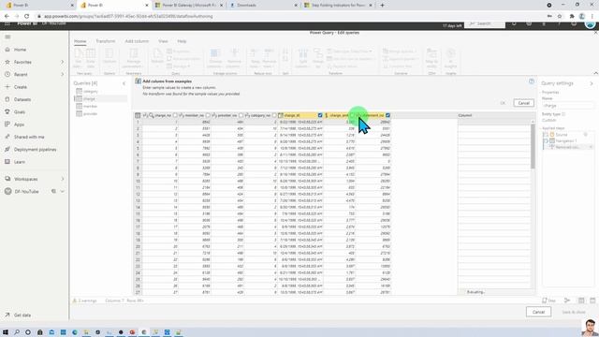The height and width of the screenshot is (337, 599).
Task: Open Deployment pipelines in sidebar
Action: click(x=36, y=150)
